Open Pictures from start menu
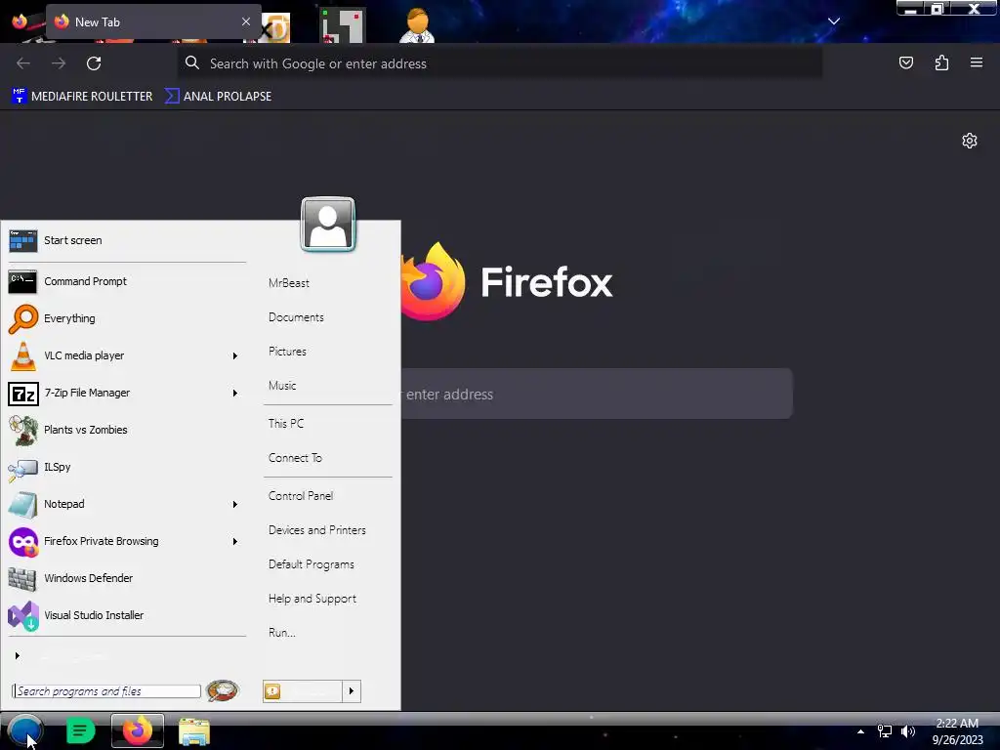 (x=287, y=352)
